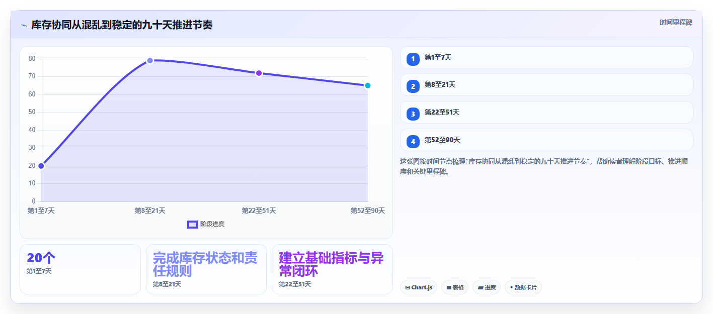Screen dimensions: 713x314
Task: Click the 进度 tag
Action: point(487,287)
